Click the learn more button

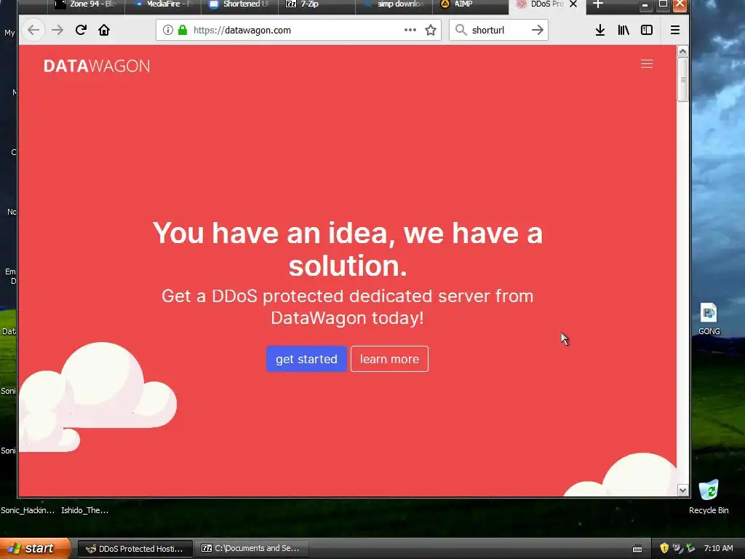(390, 359)
